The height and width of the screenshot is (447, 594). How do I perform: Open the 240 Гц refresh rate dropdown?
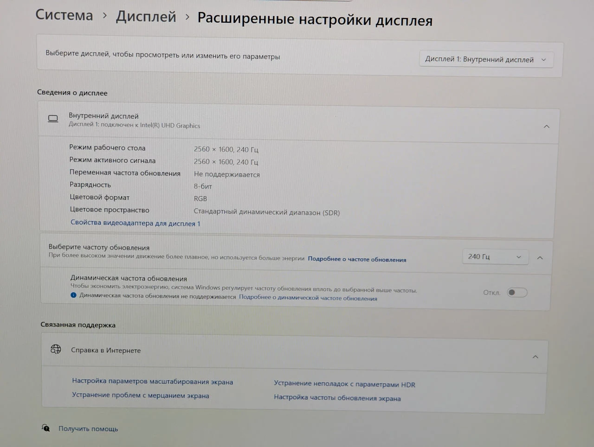pyautogui.click(x=495, y=256)
